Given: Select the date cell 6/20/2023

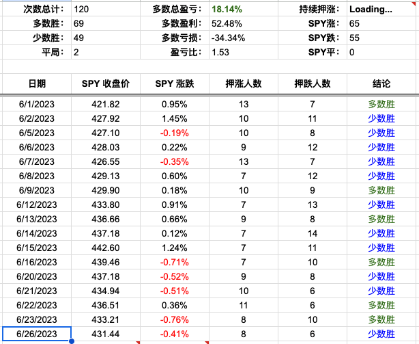Looking at the screenshot, I should pos(37,276).
